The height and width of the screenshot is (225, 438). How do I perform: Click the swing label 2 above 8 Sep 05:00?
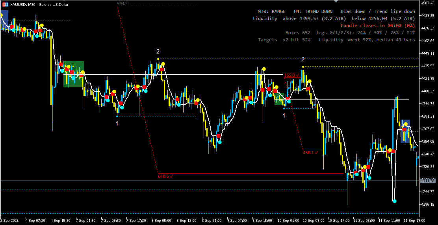[158, 52]
